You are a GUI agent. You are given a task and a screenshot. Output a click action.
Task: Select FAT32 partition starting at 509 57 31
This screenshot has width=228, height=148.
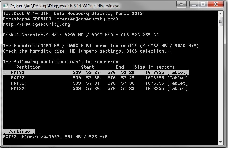pos(96,83)
